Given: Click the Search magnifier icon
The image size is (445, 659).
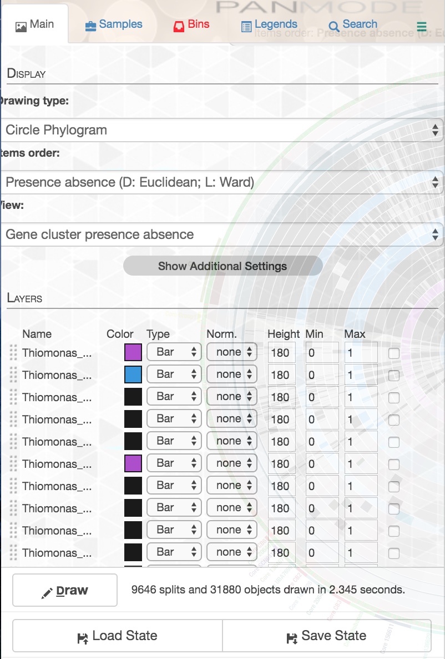Looking at the screenshot, I should (x=334, y=27).
